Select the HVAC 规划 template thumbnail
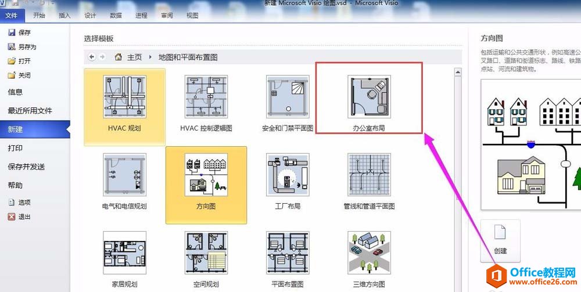 (x=124, y=97)
